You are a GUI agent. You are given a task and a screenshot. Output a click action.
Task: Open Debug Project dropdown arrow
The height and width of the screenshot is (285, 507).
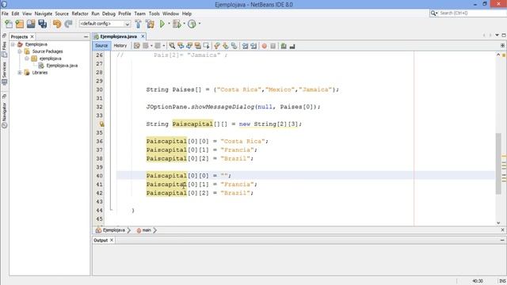click(184, 24)
